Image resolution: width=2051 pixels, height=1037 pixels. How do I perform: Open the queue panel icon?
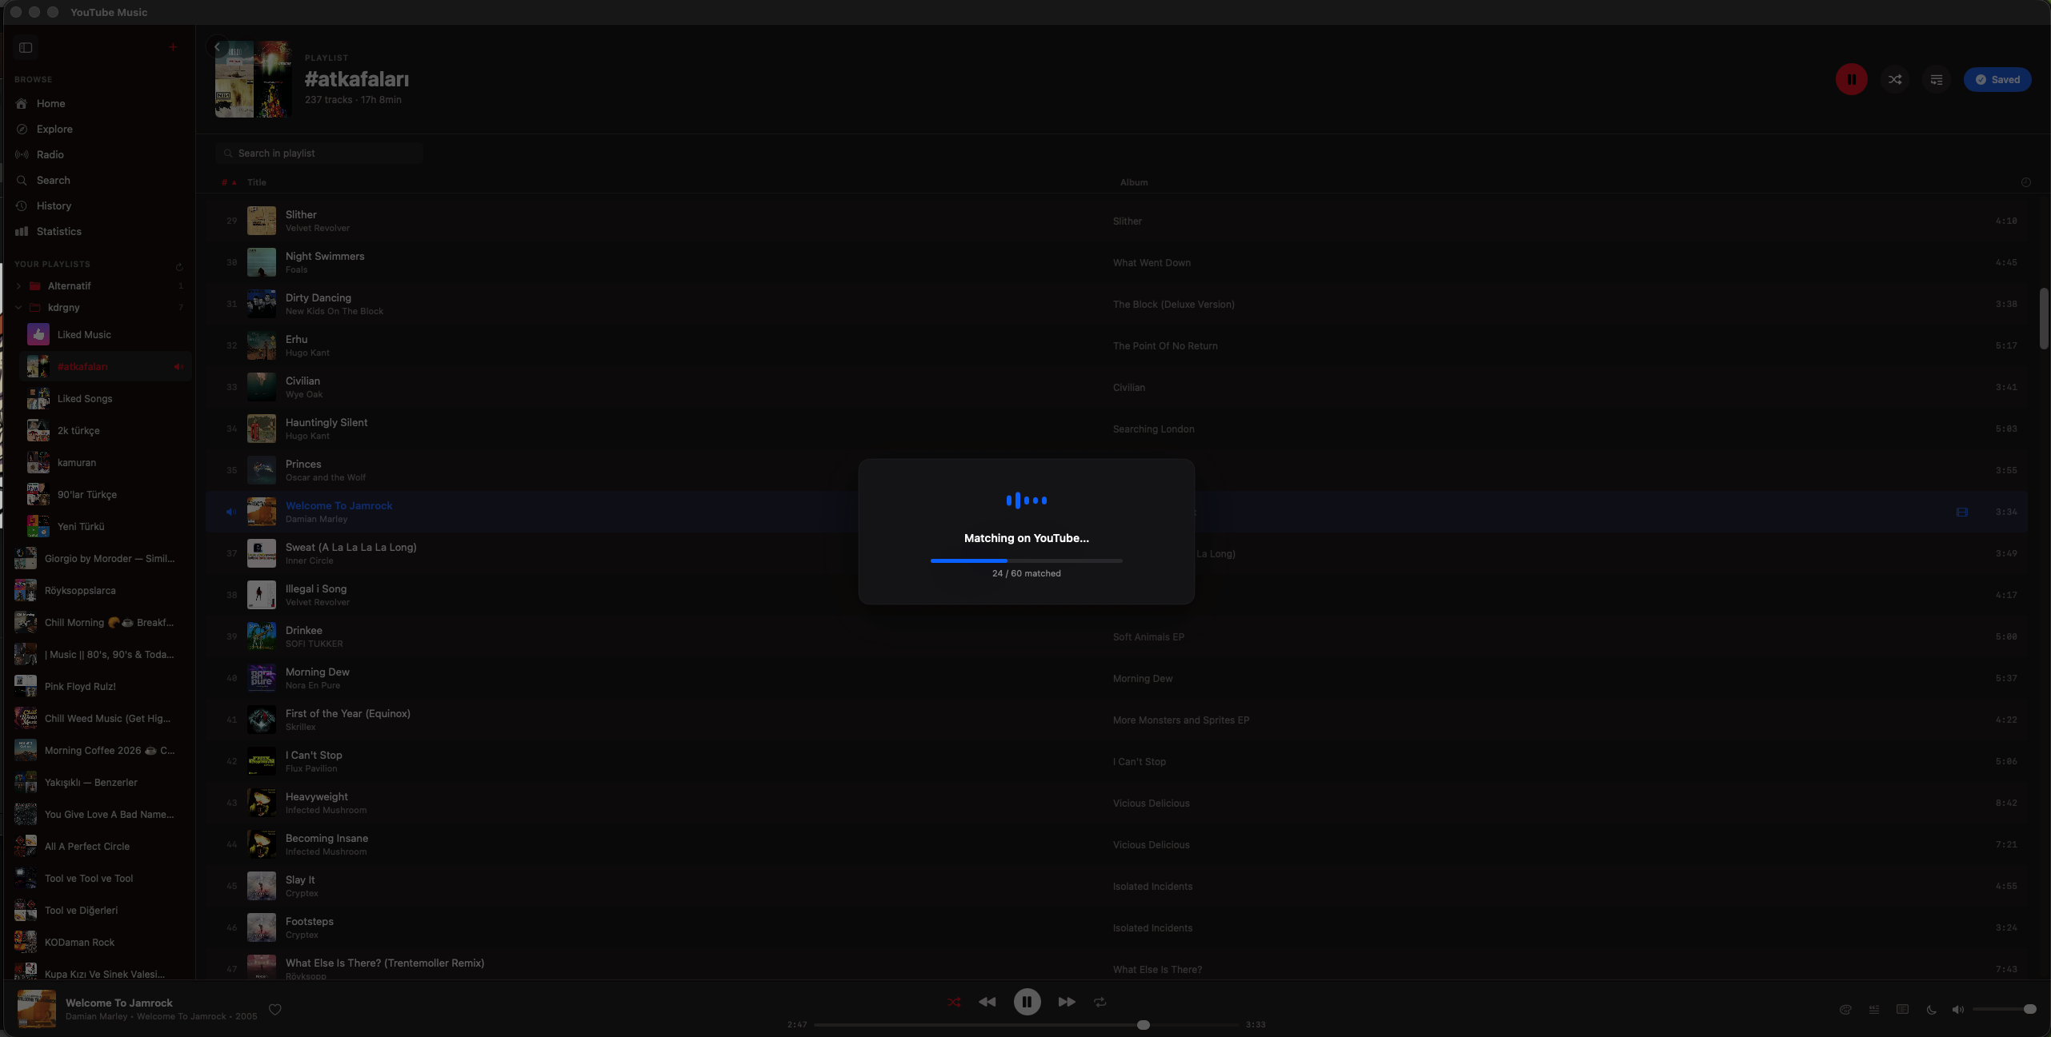pos(1902,1009)
